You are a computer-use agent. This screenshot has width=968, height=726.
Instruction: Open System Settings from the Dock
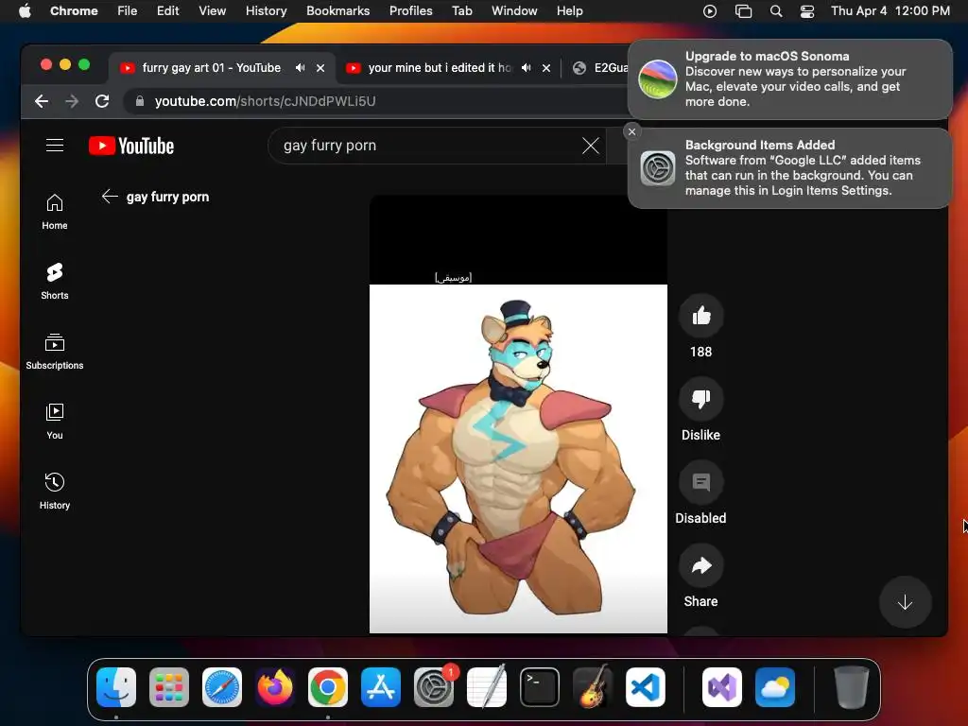pos(433,687)
